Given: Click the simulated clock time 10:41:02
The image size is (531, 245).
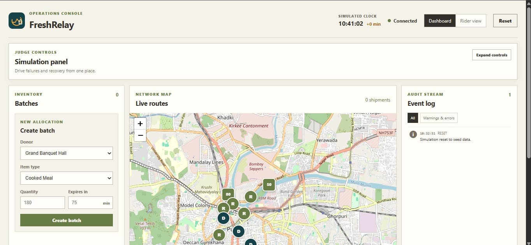Looking at the screenshot, I should pyautogui.click(x=351, y=24).
